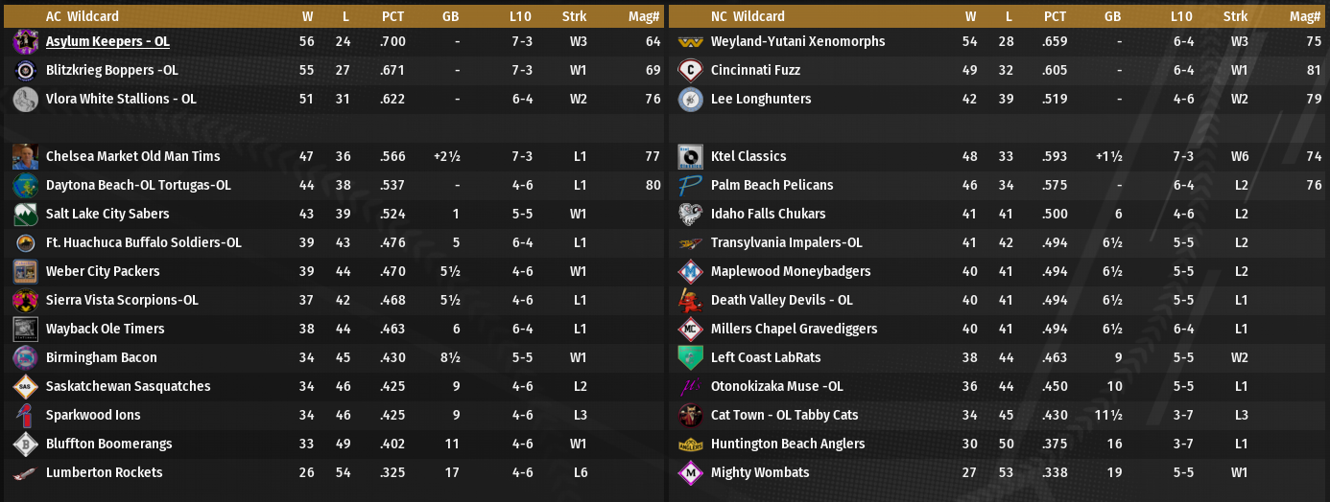Open the Lumberton Rockets team page
Viewport: 1330px width, 502px height.
(104, 473)
